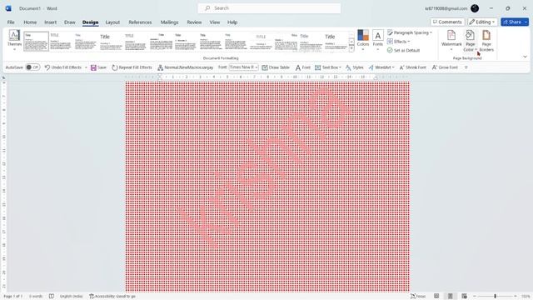This screenshot has width=533, height=300.
Task: Switch to the Home tab
Action: tap(30, 22)
